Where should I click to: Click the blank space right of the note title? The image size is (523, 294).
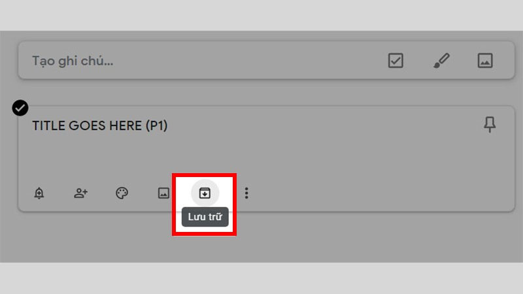320,125
